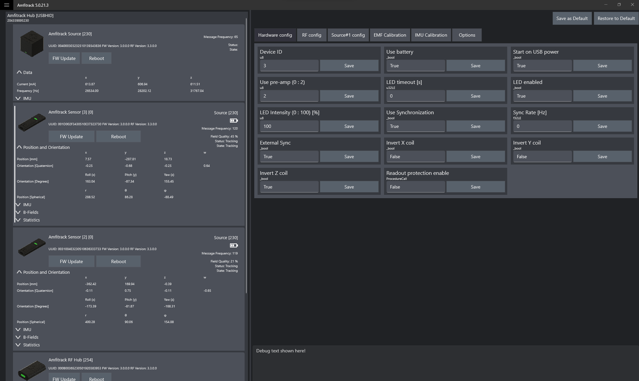Click the window restore icon

point(619,5)
